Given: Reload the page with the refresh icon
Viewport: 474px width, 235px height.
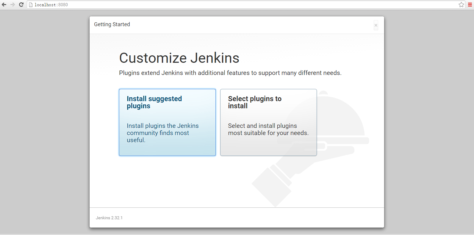Looking at the screenshot, I should [21, 5].
